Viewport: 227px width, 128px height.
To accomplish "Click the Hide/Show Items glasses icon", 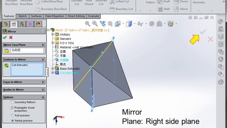I will point(140,24).
